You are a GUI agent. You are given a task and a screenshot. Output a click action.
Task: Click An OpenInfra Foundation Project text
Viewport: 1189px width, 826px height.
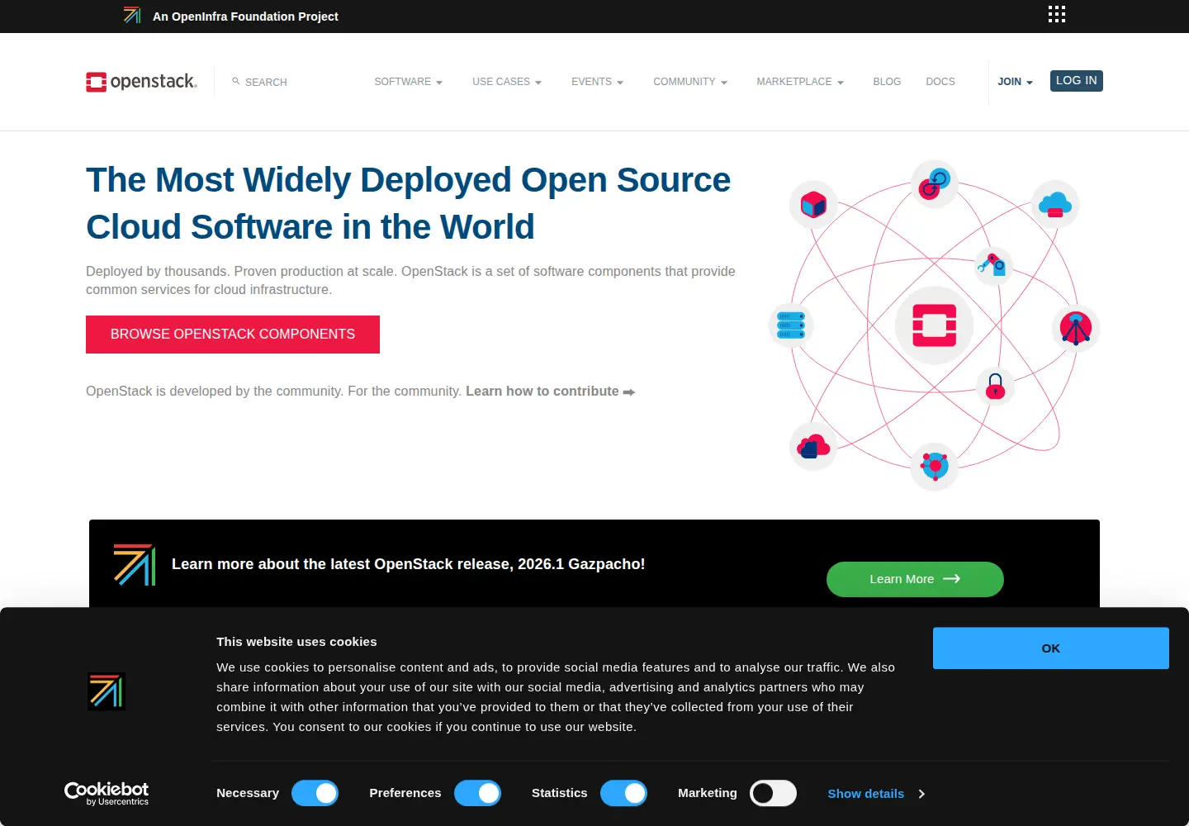(245, 17)
